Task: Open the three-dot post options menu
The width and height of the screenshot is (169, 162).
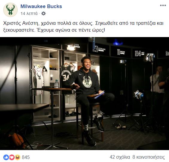Action: (x=163, y=5)
